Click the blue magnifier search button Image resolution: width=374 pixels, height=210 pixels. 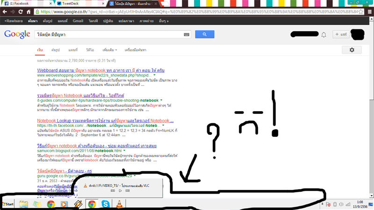tap(205, 34)
